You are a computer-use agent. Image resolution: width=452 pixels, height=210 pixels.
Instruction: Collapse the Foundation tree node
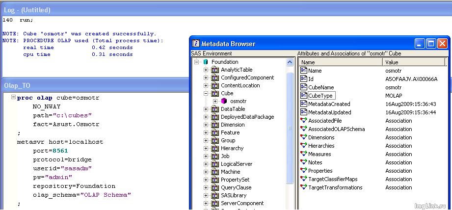(197, 62)
